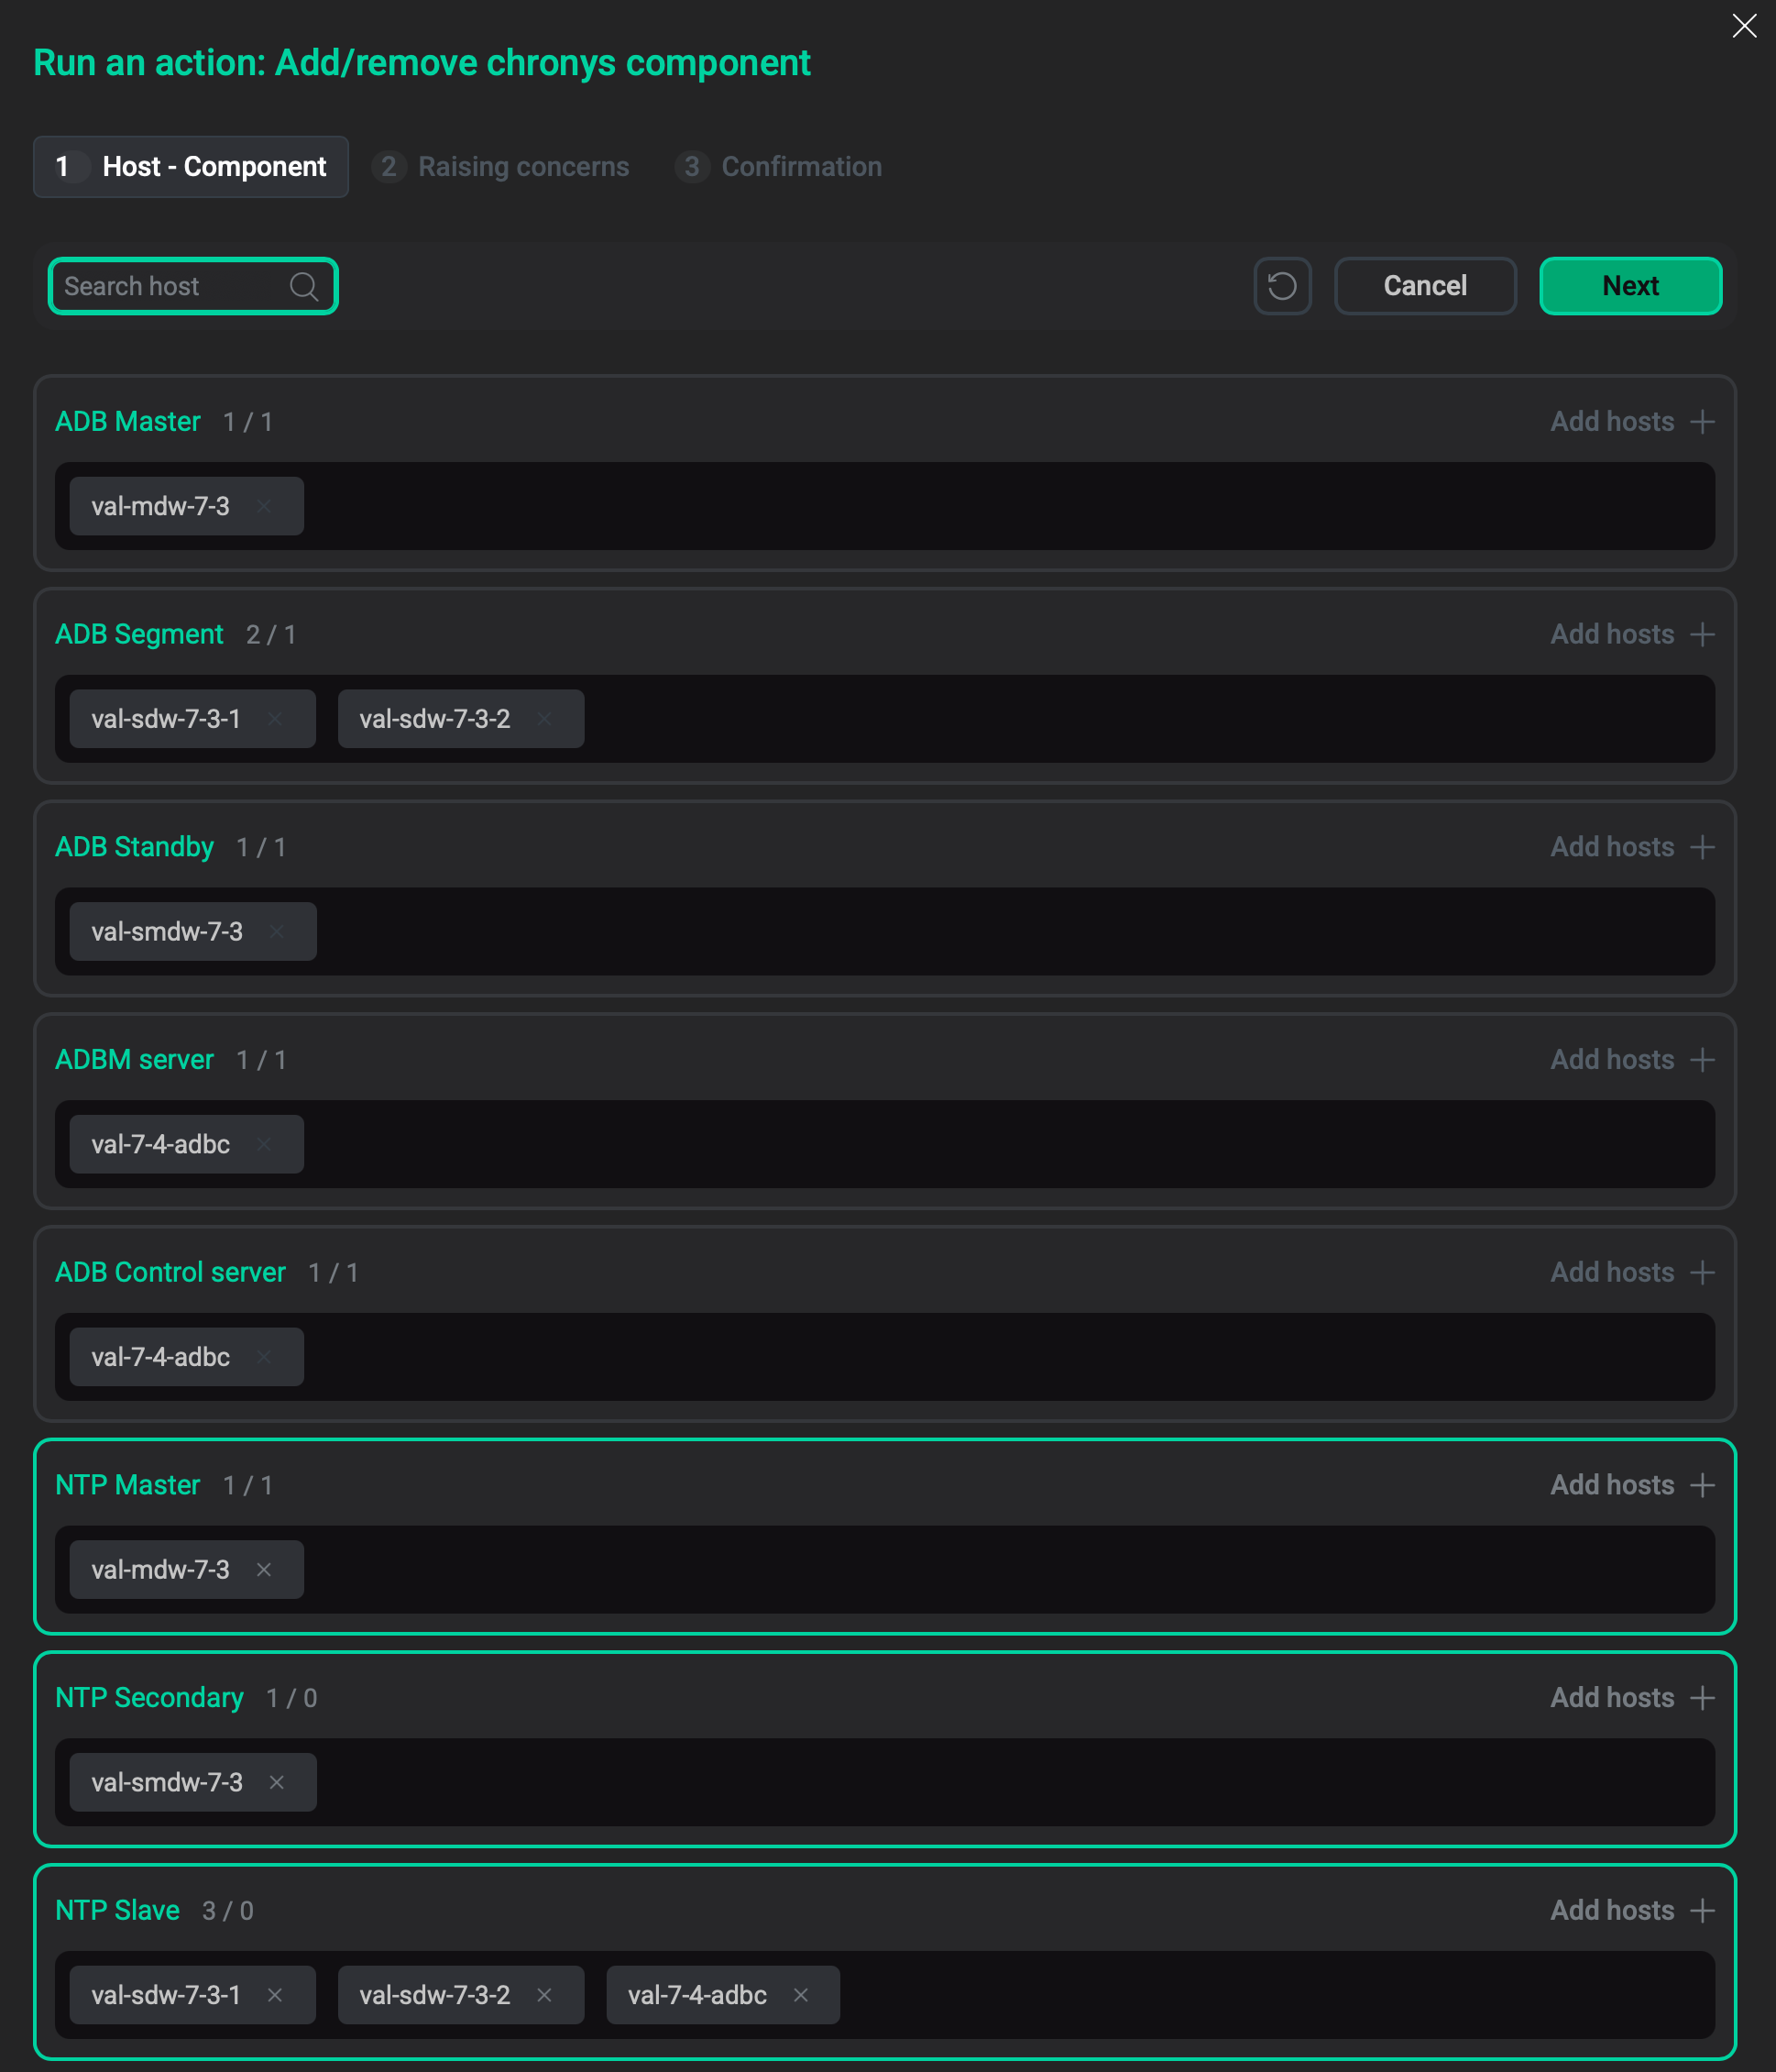Cancel the Add/remove chronys action
1776x2072 pixels.
coord(1425,286)
